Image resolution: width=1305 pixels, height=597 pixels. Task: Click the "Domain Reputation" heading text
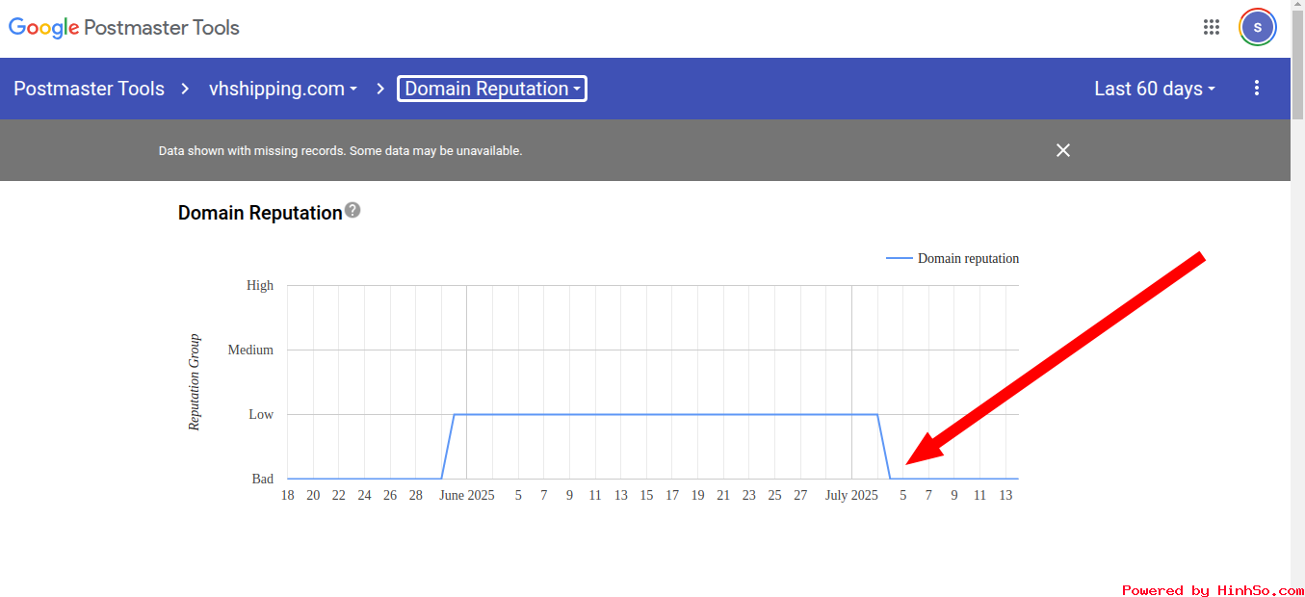pos(260,213)
